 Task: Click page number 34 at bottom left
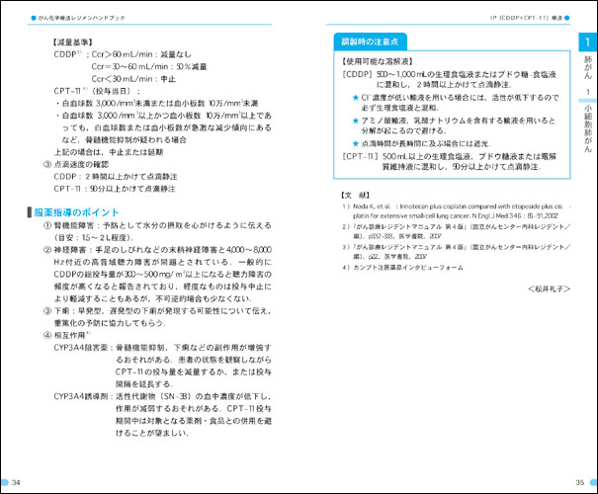[17, 481]
